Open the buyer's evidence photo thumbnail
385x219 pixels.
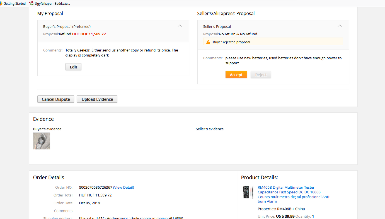click(42, 141)
